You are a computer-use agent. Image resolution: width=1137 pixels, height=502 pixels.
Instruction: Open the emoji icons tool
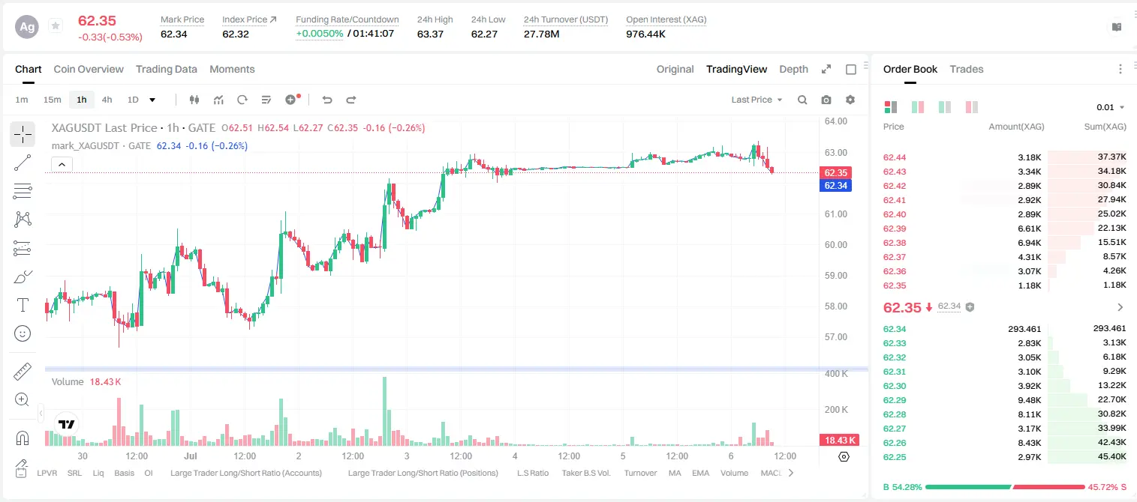point(23,333)
